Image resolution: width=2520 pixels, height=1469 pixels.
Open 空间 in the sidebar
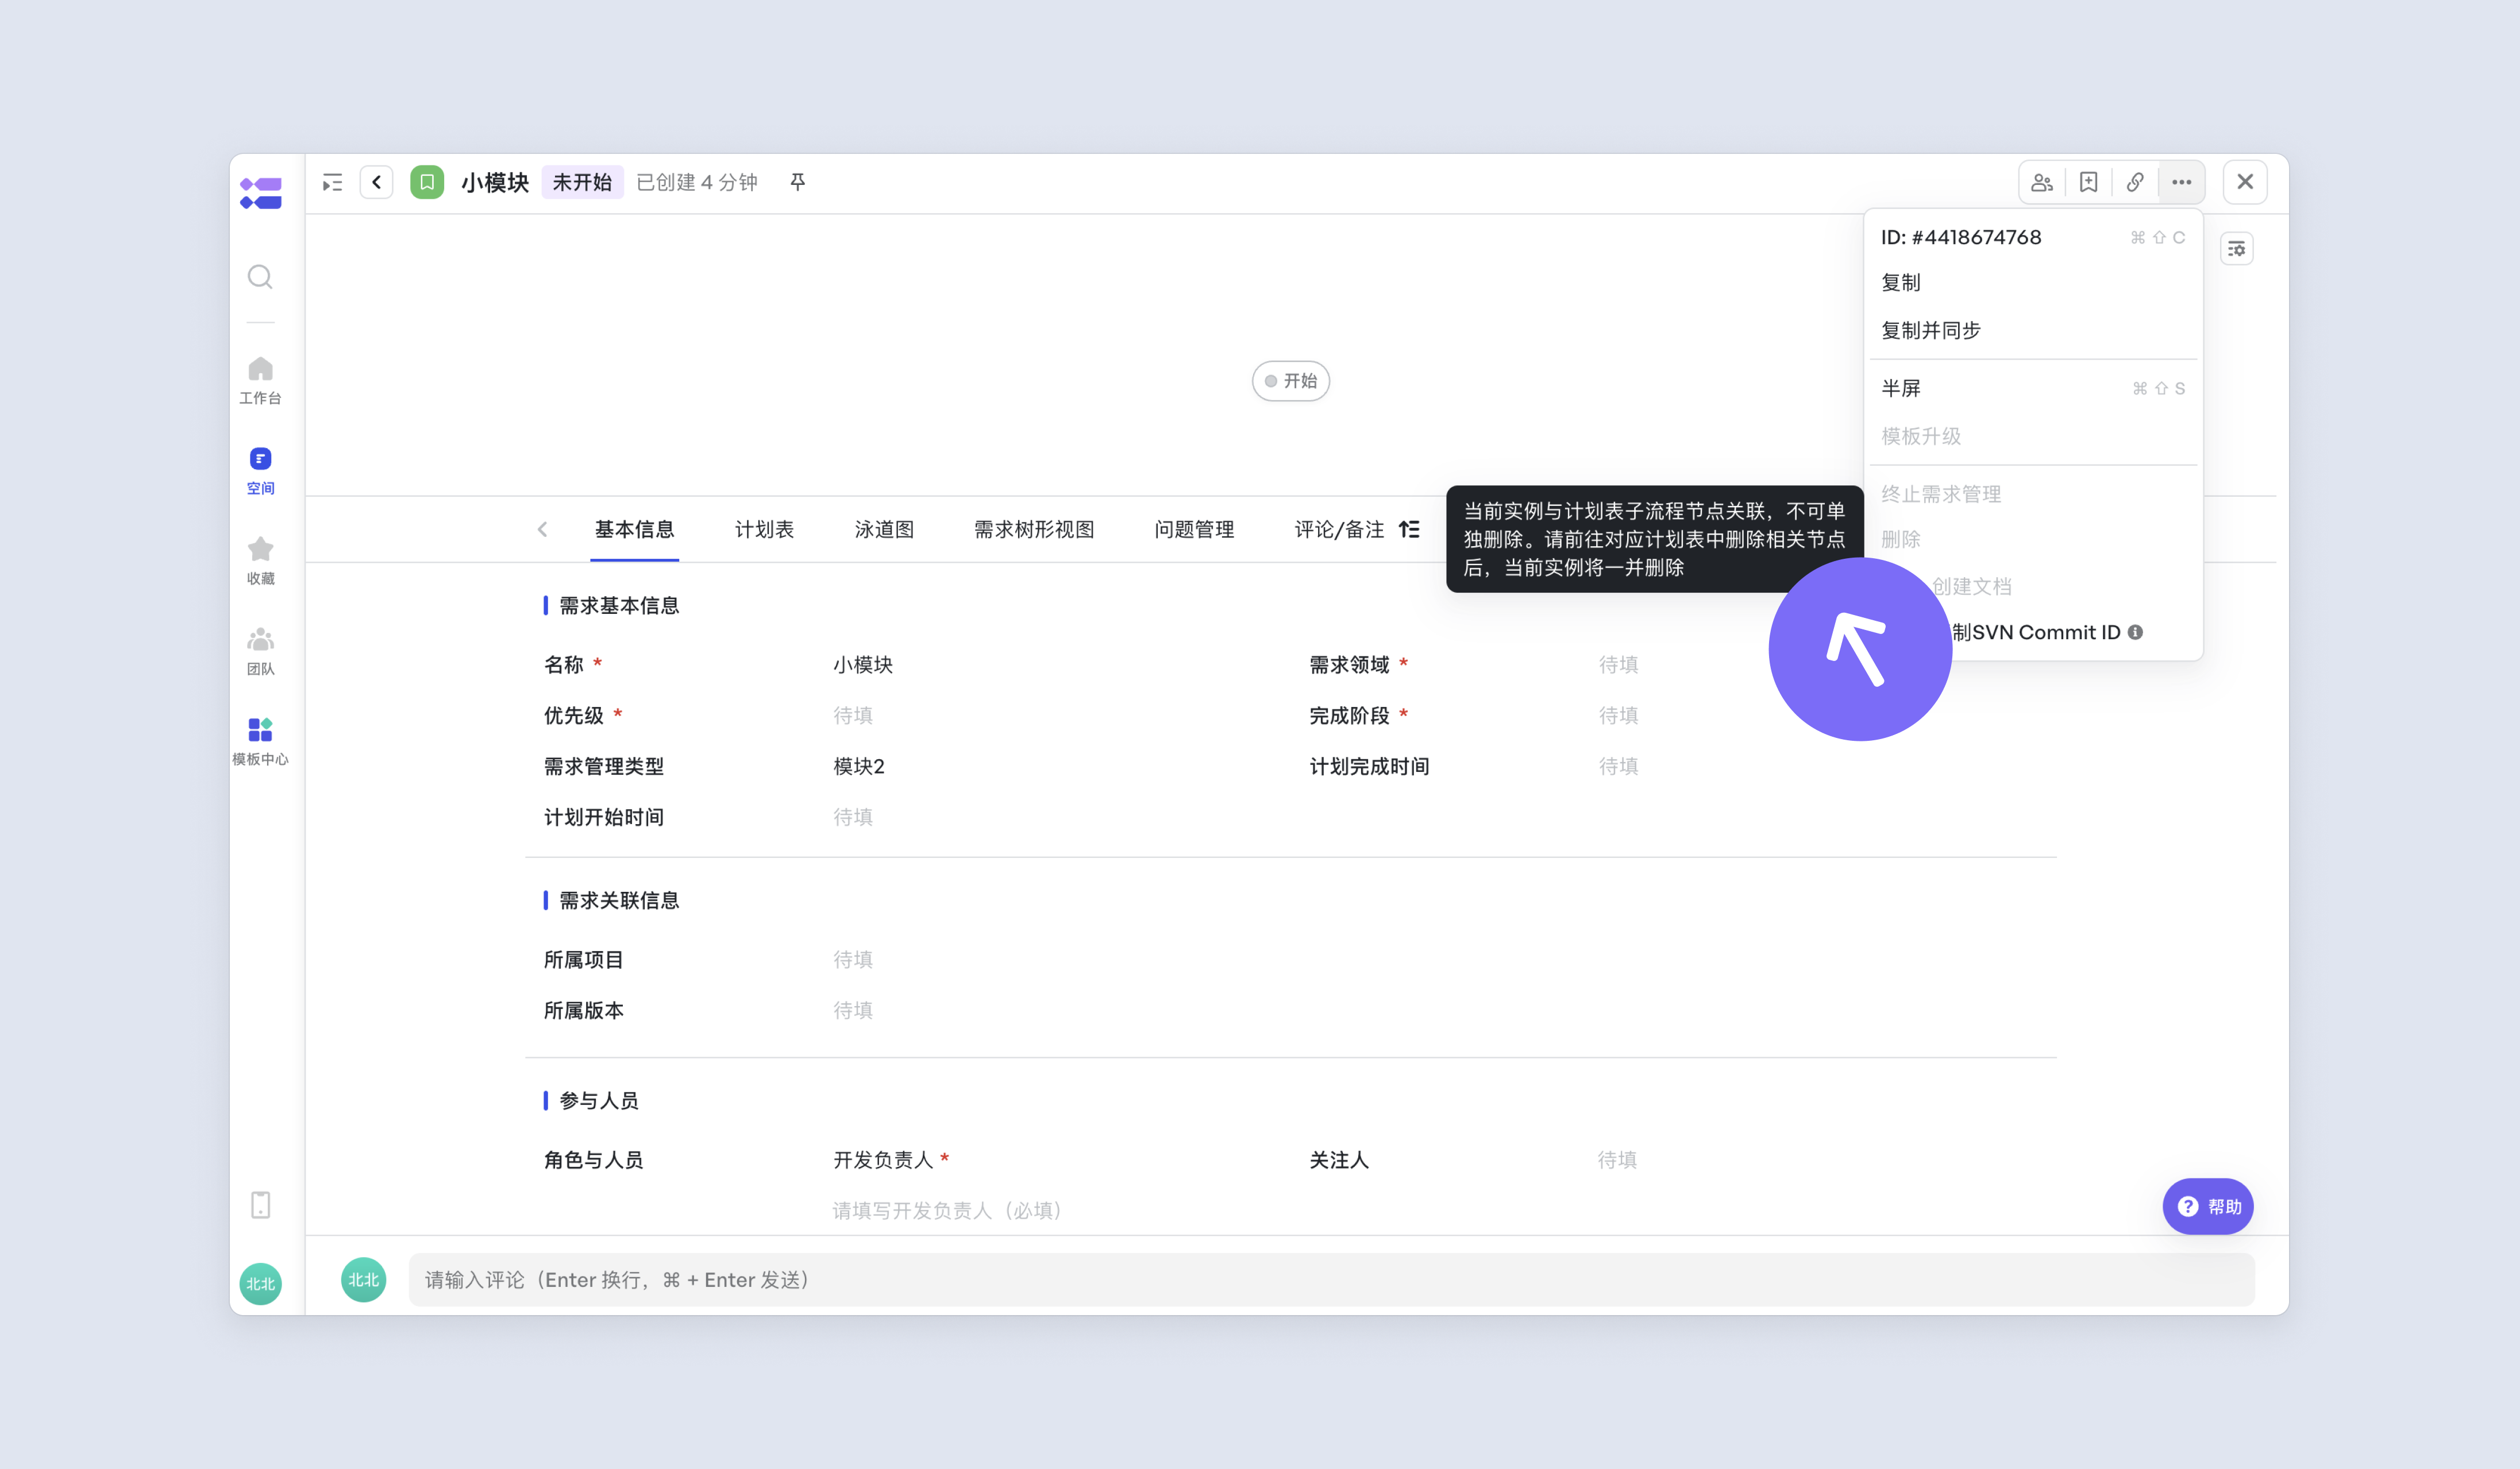pyautogui.click(x=260, y=471)
